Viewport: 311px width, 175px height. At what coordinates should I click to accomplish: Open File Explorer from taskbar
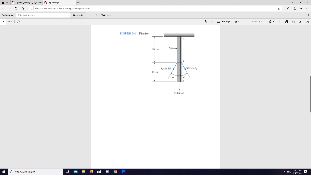(x=84, y=172)
